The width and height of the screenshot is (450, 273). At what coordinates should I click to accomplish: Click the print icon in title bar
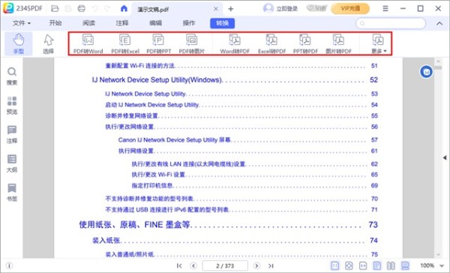coord(82,8)
